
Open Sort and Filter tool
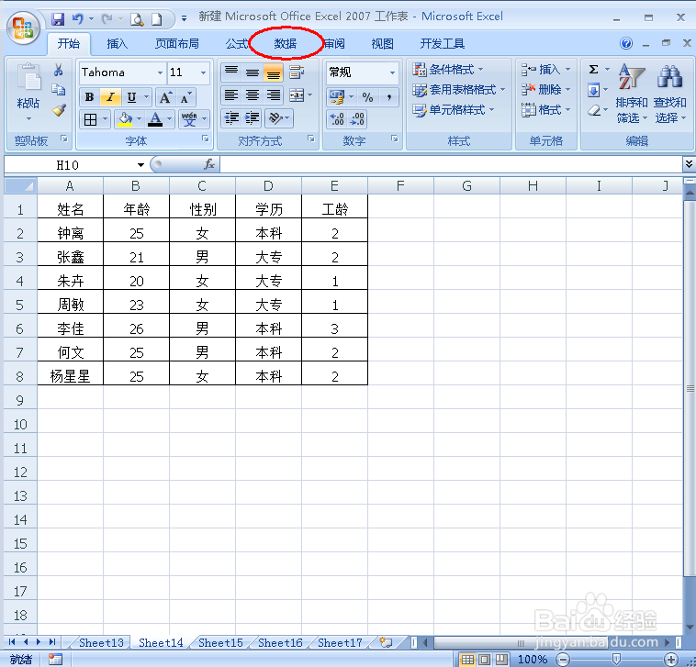pos(631,94)
